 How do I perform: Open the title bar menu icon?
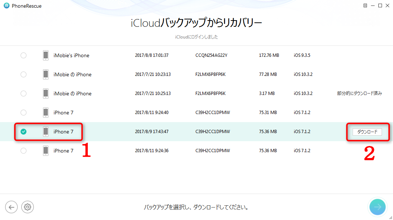tap(365, 5)
